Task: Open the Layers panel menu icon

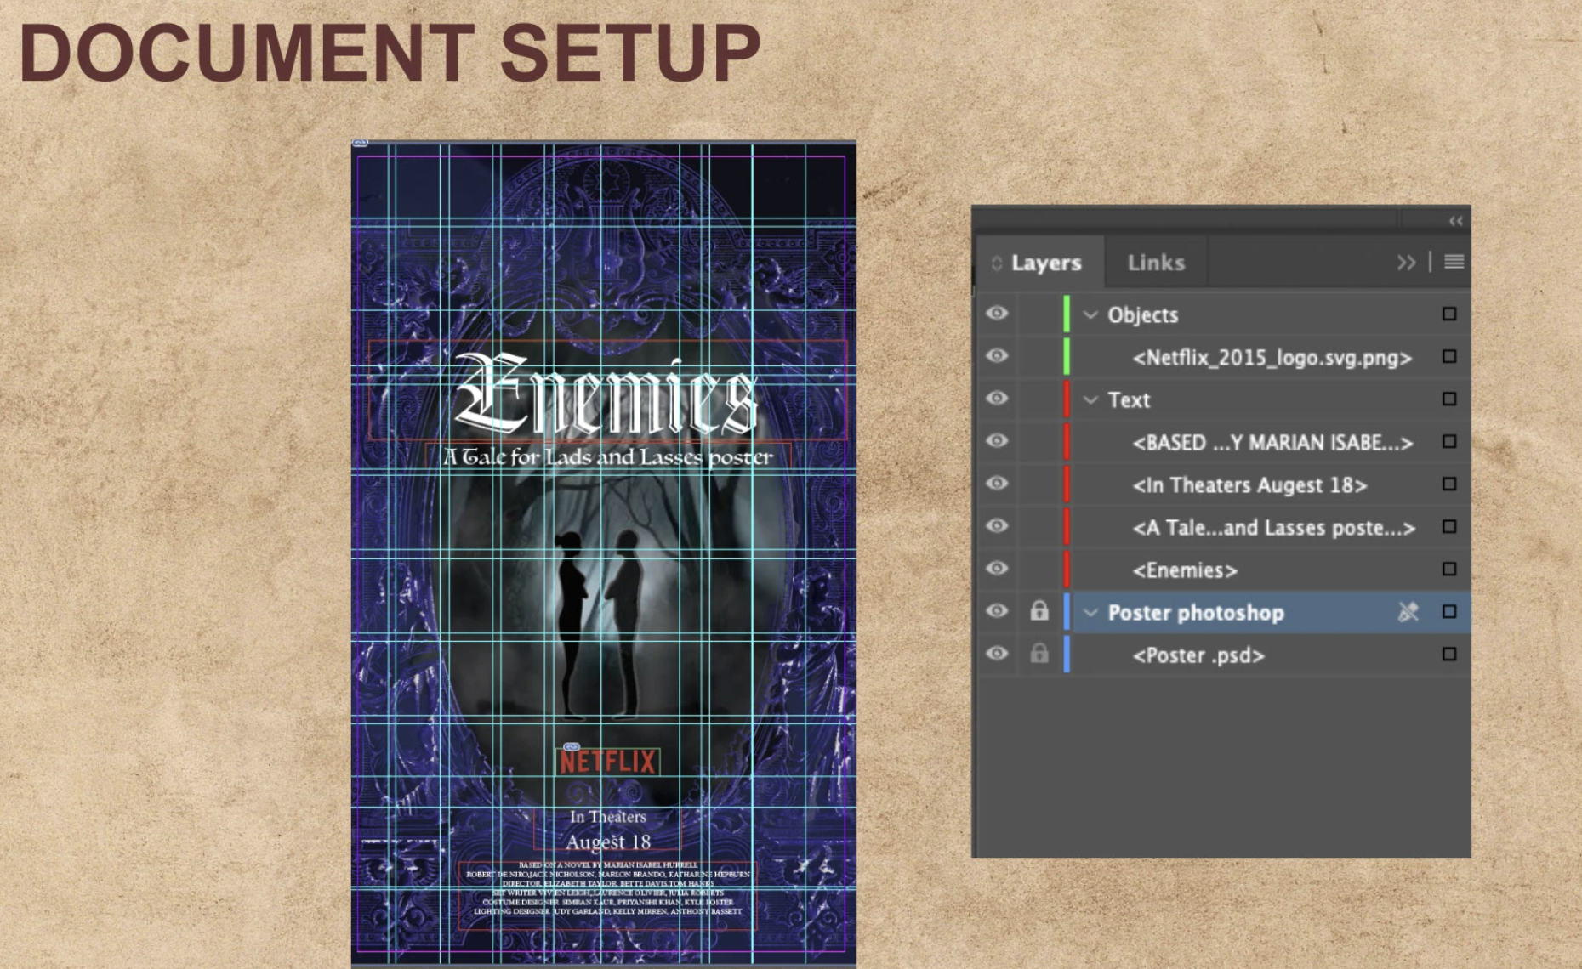Action: pyautogui.click(x=1454, y=262)
